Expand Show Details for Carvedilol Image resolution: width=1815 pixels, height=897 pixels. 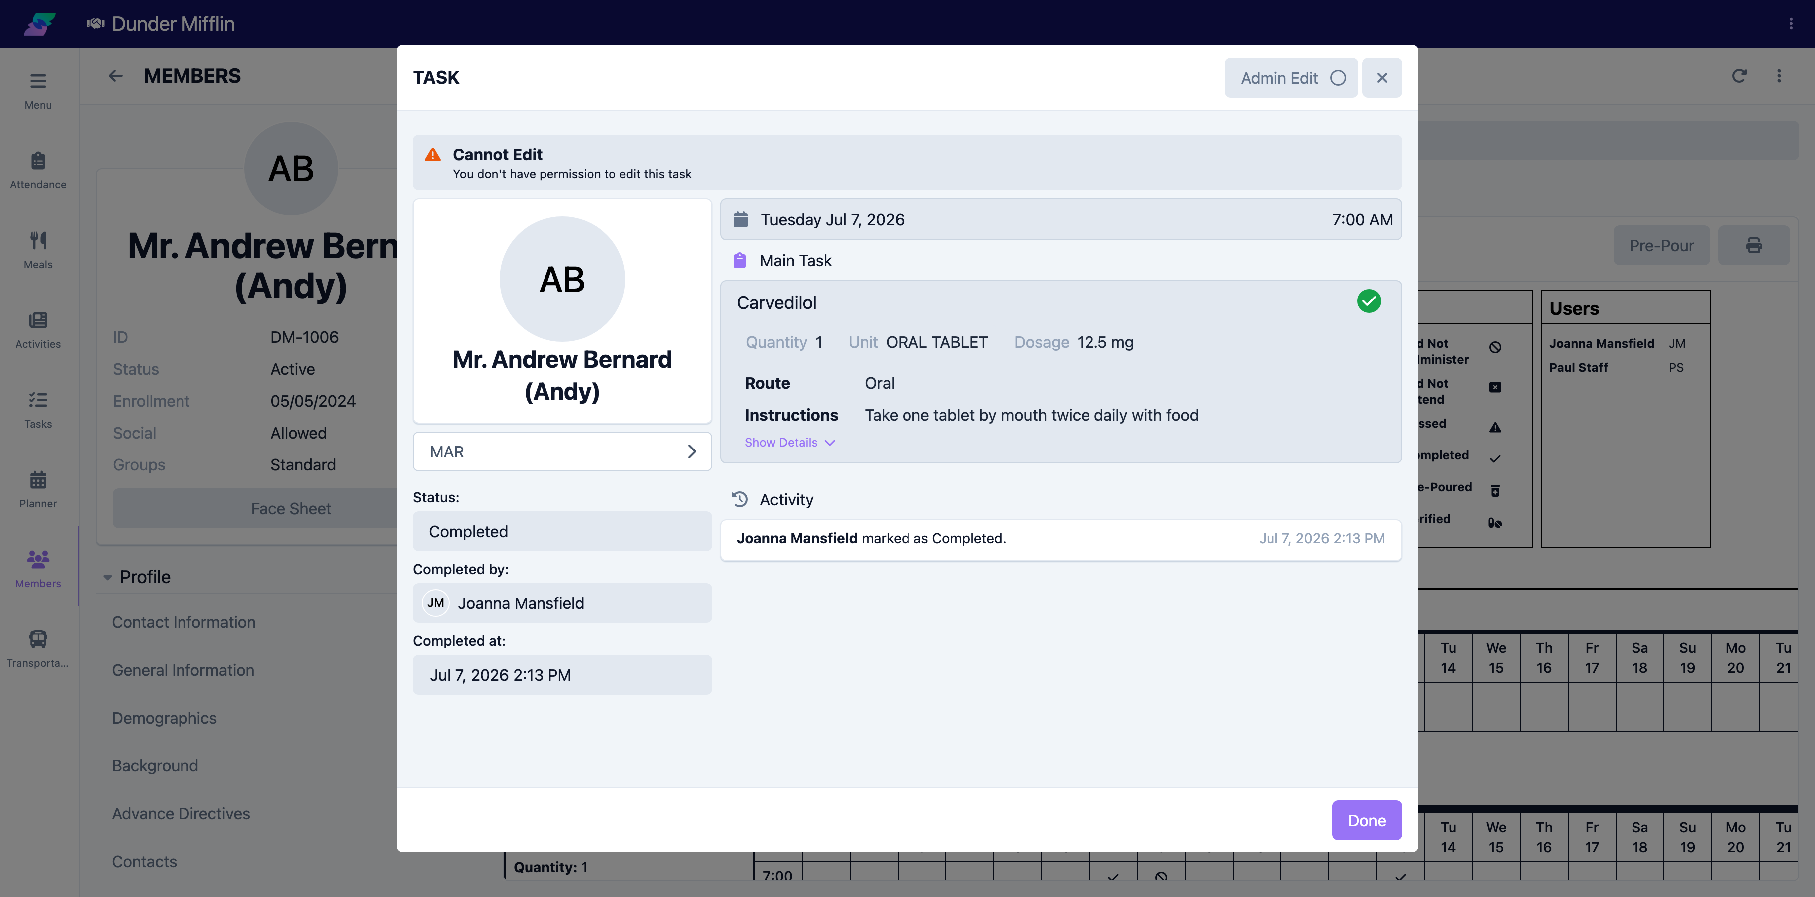790,442
